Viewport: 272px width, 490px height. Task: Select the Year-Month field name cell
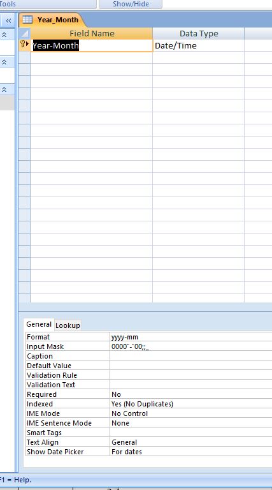pos(91,46)
